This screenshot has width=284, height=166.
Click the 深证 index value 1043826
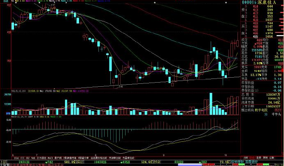point(100,162)
